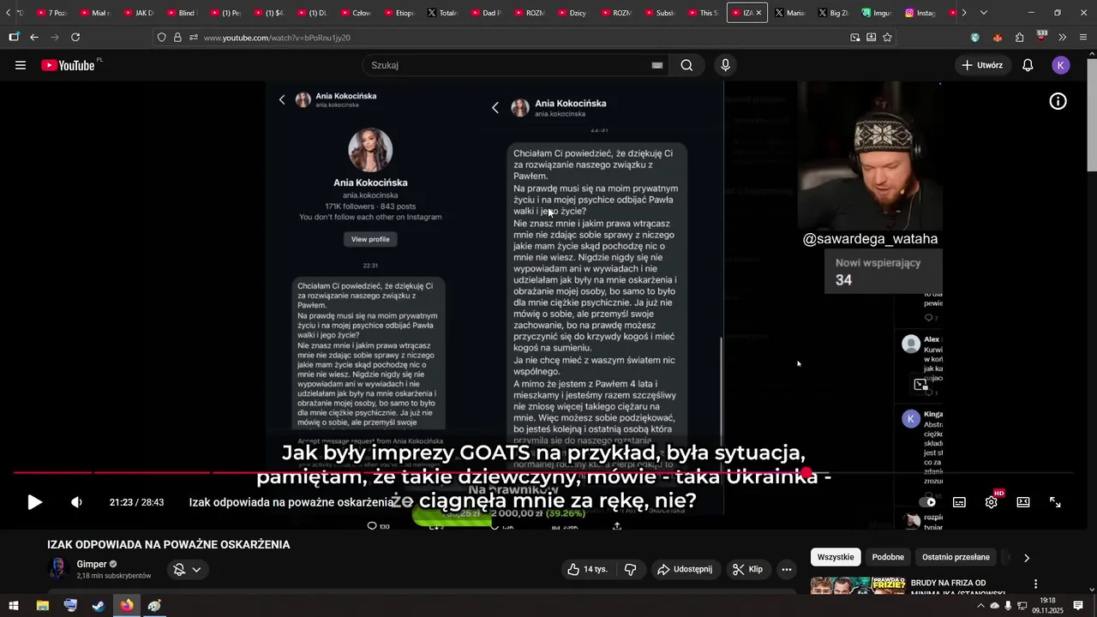
Task: Enter fullscreen video mode
Action: (x=1055, y=502)
